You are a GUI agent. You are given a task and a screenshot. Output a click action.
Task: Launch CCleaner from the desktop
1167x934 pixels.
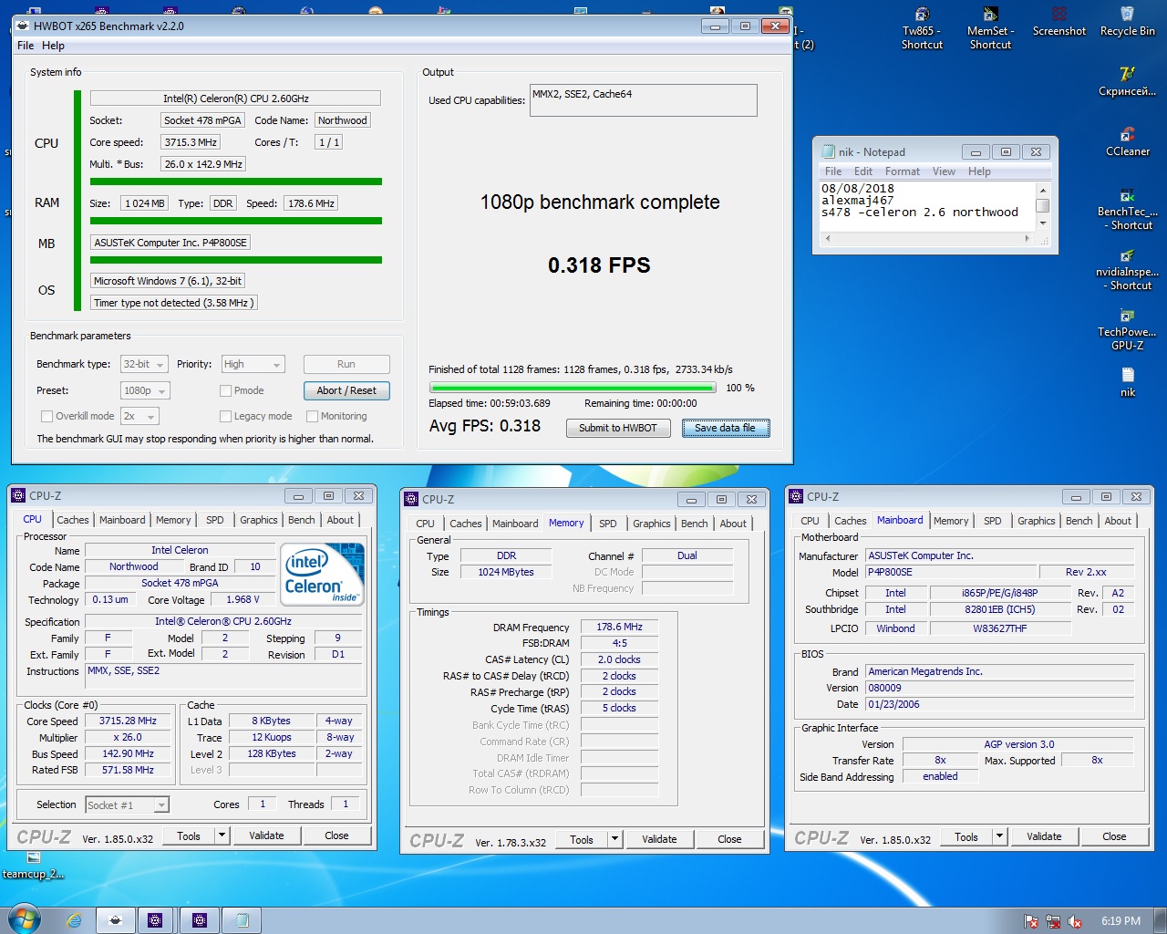1127,141
